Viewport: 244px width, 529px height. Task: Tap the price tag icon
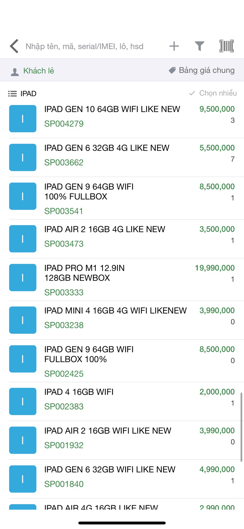pyautogui.click(x=172, y=70)
